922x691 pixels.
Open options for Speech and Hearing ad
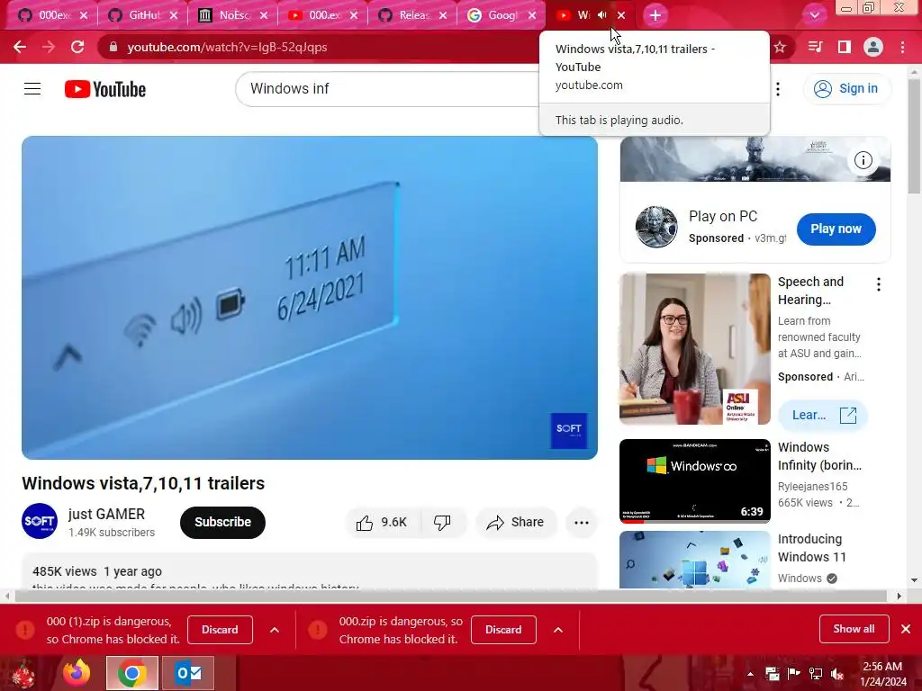tap(879, 284)
